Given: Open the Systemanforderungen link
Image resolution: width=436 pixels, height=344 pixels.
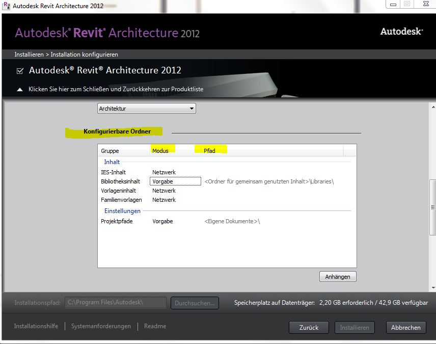Looking at the screenshot, I should tap(101, 326).
